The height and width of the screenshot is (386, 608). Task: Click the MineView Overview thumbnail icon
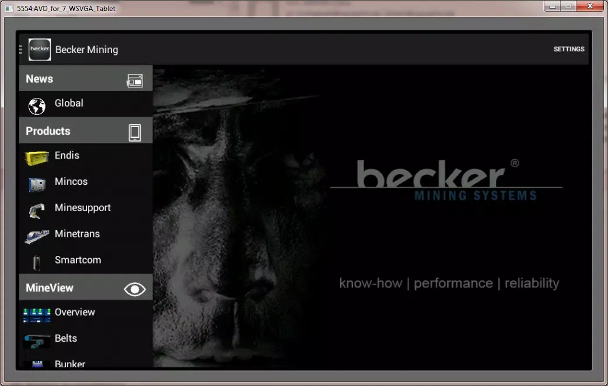tap(37, 315)
